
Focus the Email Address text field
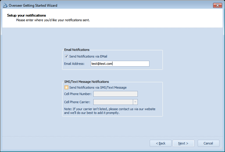point(120,64)
